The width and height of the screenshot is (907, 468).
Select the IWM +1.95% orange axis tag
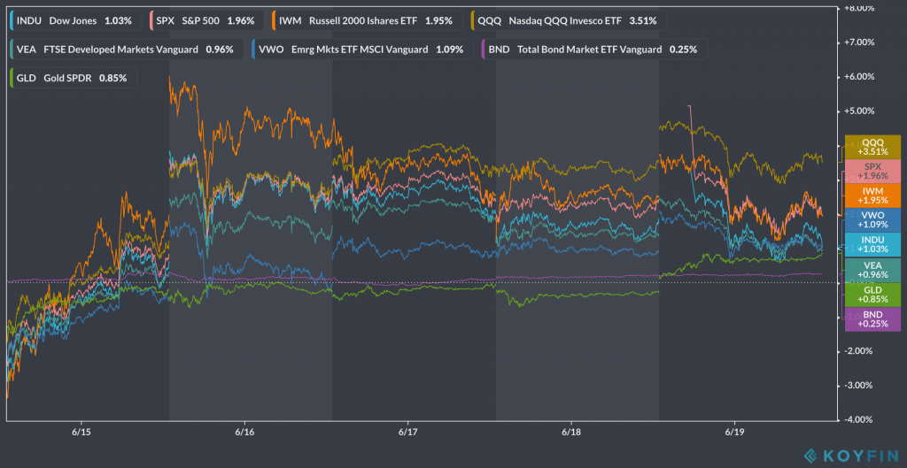tap(872, 196)
